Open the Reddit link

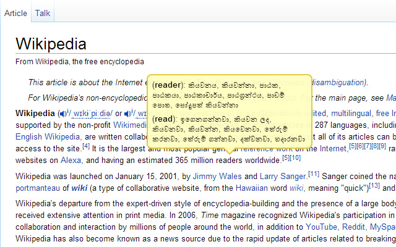353,227
